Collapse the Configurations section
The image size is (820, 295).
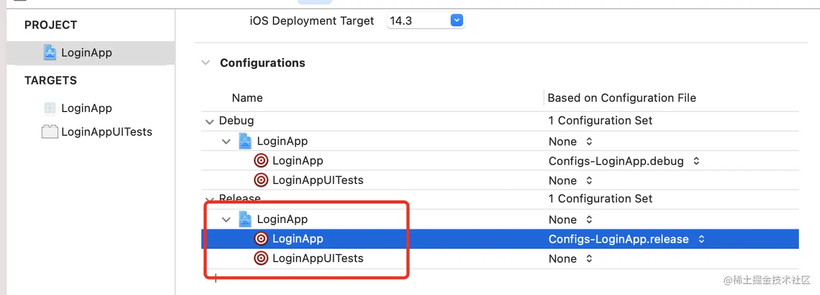click(206, 63)
